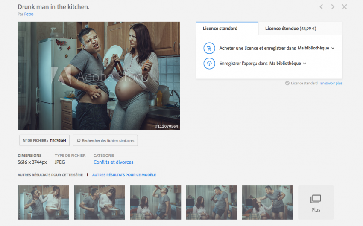Open author Petro's profile link
This screenshot has height=226, width=363.
pyautogui.click(x=29, y=14)
